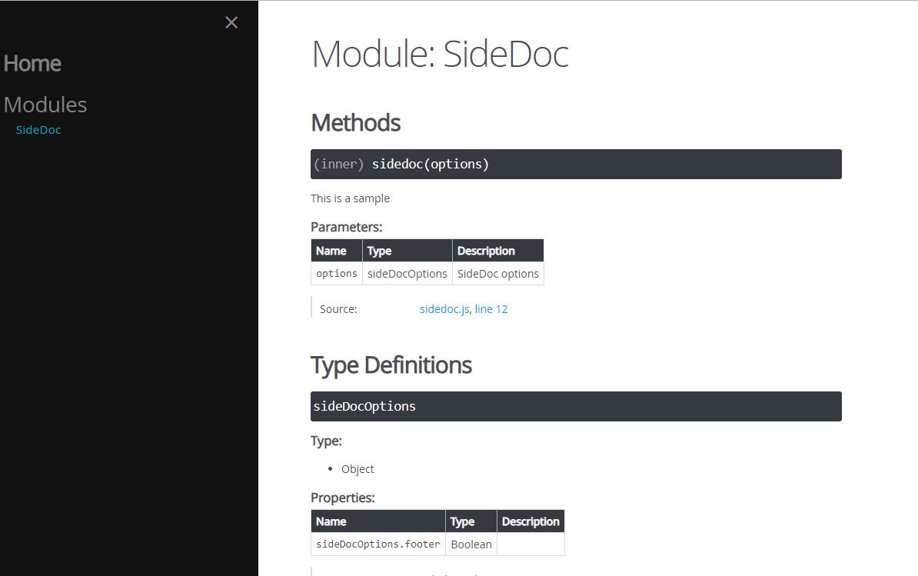This screenshot has height=576, width=918.
Task: Select the Methods section heading
Action: pyautogui.click(x=355, y=122)
